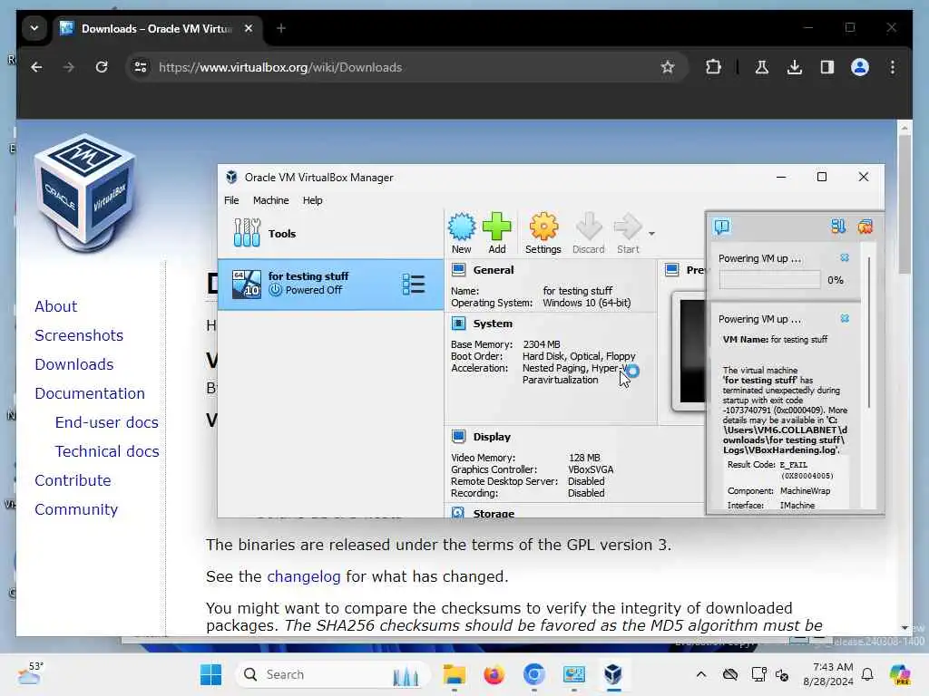
Task: Bookmark this page with the star icon
Action: (x=668, y=67)
